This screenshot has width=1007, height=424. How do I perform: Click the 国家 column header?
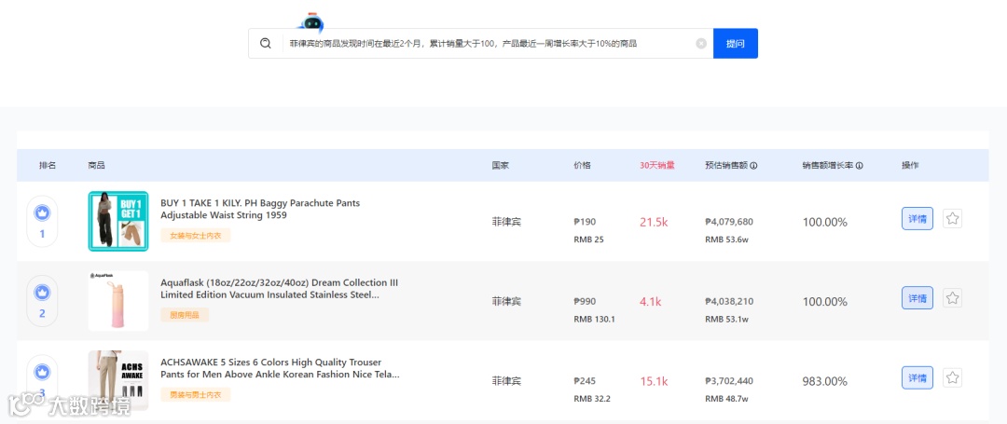tap(501, 166)
